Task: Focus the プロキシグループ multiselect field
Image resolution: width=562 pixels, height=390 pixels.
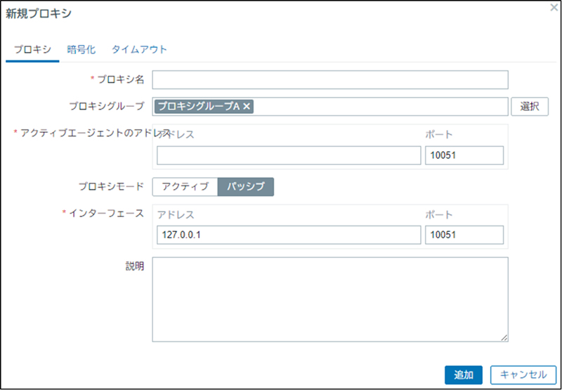Action: (x=379, y=106)
